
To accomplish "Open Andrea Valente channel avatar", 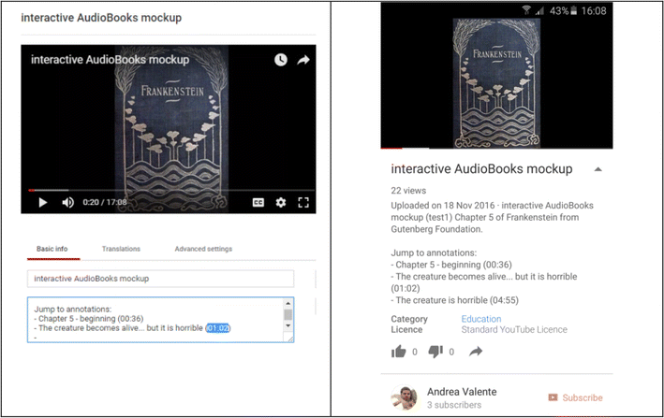I will pos(404,397).
